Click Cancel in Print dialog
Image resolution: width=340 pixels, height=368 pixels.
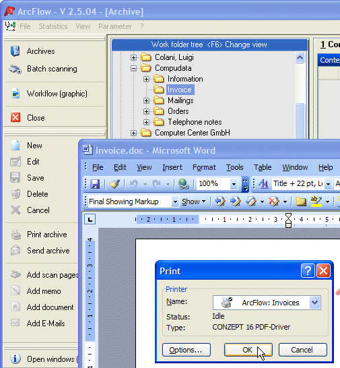coord(302,350)
